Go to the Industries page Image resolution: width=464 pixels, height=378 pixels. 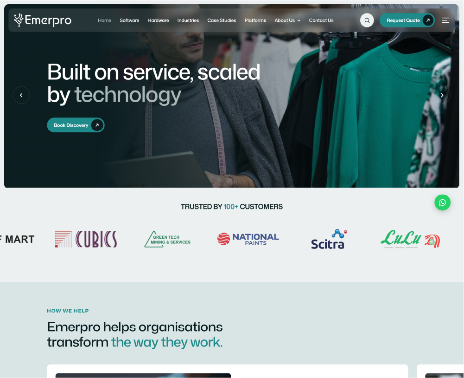tap(188, 20)
